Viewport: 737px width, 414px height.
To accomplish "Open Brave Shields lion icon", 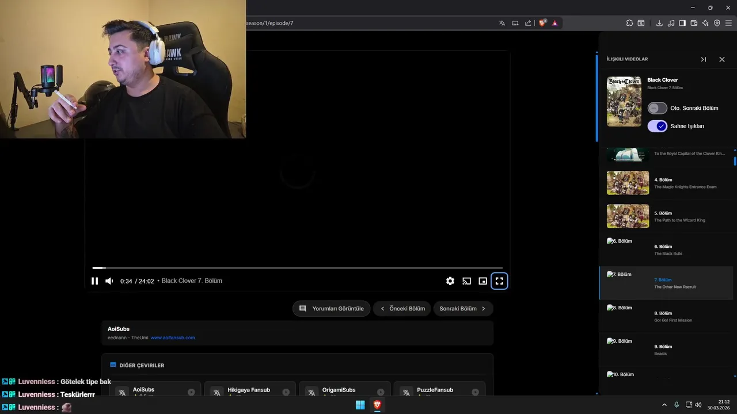I will pos(542,23).
